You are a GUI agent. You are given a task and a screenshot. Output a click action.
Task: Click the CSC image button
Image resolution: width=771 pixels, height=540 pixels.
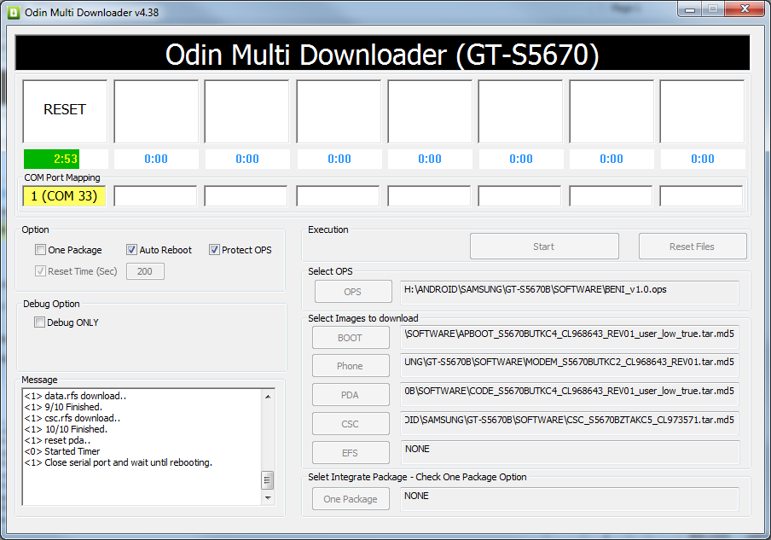click(351, 424)
